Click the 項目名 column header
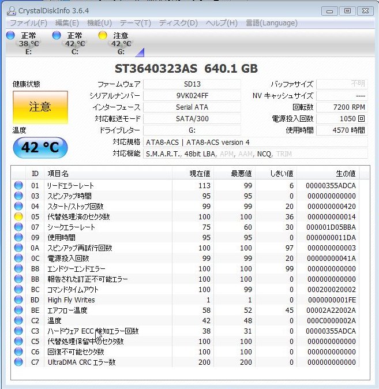The height and width of the screenshot is (389, 379). coord(108,173)
